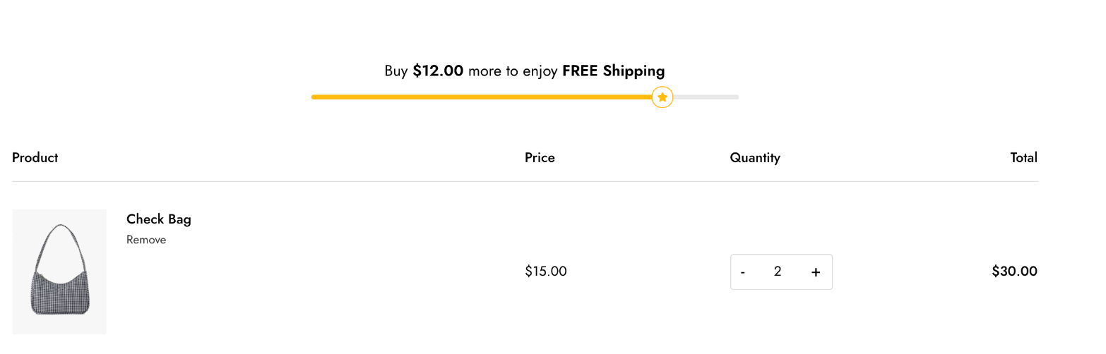The image size is (1106, 354).
Task: Click the Price column header
Action: [x=540, y=158]
